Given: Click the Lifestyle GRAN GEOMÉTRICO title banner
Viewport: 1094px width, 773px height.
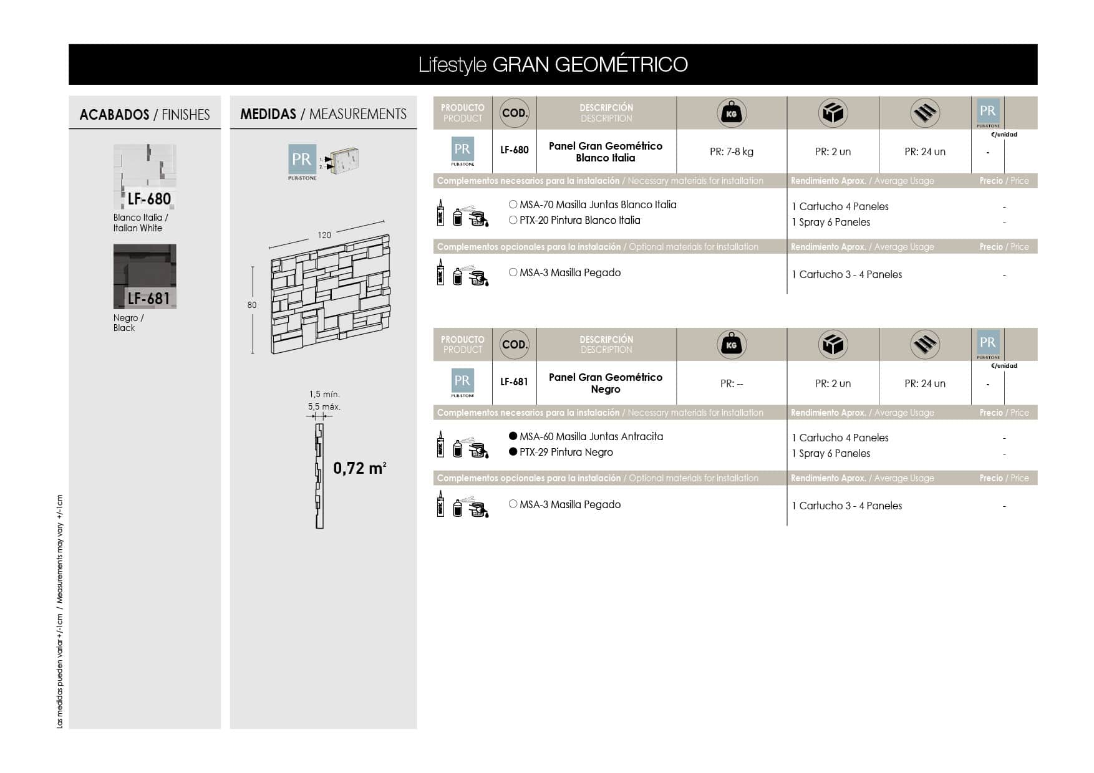Looking at the screenshot, I should [x=553, y=64].
